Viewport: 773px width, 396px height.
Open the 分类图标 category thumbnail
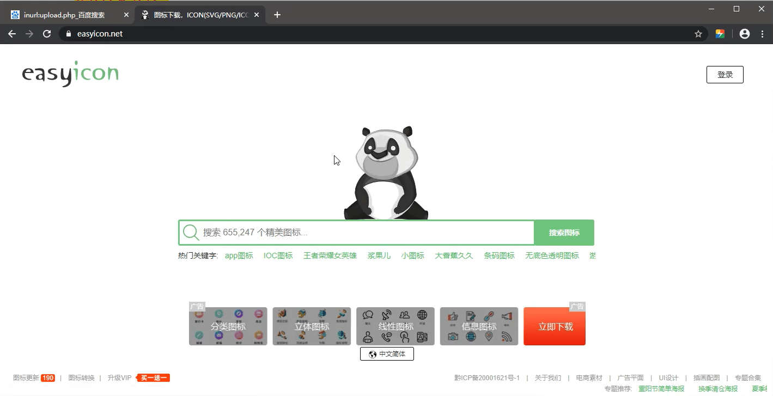click(x=228, y=326)
